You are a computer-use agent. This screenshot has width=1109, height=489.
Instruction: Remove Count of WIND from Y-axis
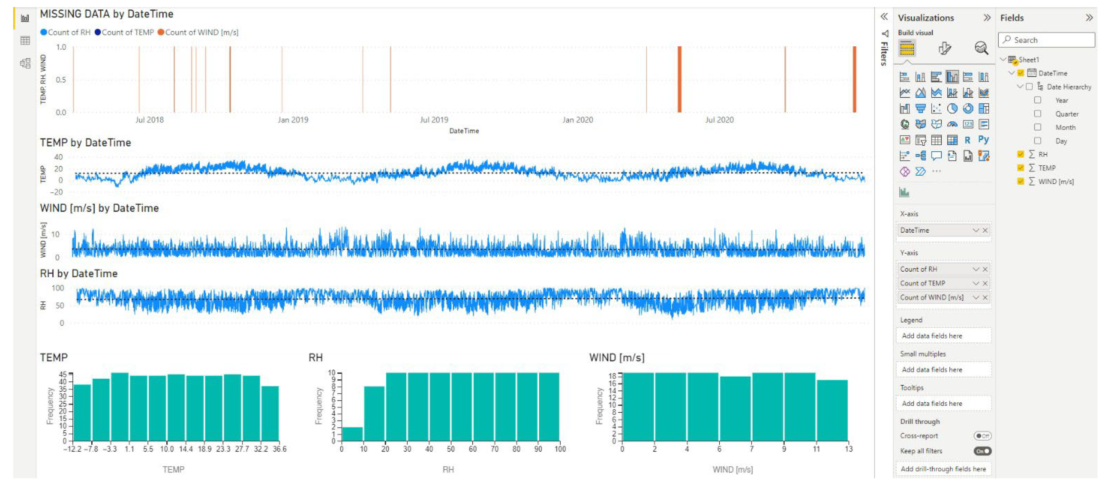[x=986, y=297]
